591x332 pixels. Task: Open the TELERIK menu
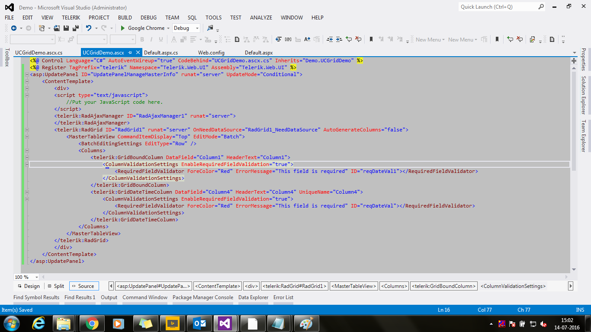tap(71, 18)
